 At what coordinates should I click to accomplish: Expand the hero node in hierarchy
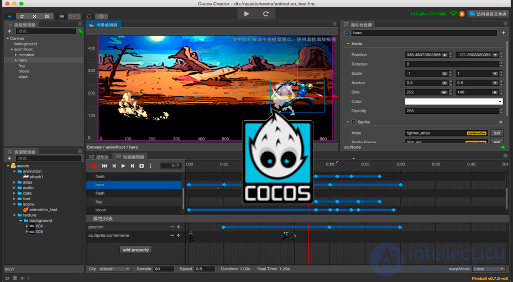point(15,60)
